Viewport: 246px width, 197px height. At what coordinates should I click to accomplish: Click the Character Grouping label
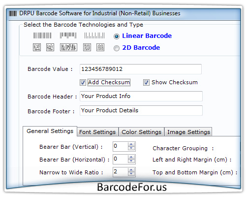(183, 148)
